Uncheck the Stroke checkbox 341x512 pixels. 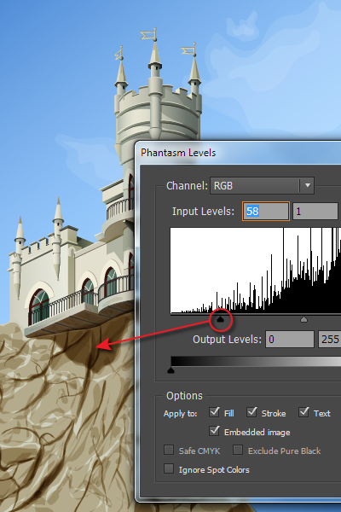click(251, 412)
